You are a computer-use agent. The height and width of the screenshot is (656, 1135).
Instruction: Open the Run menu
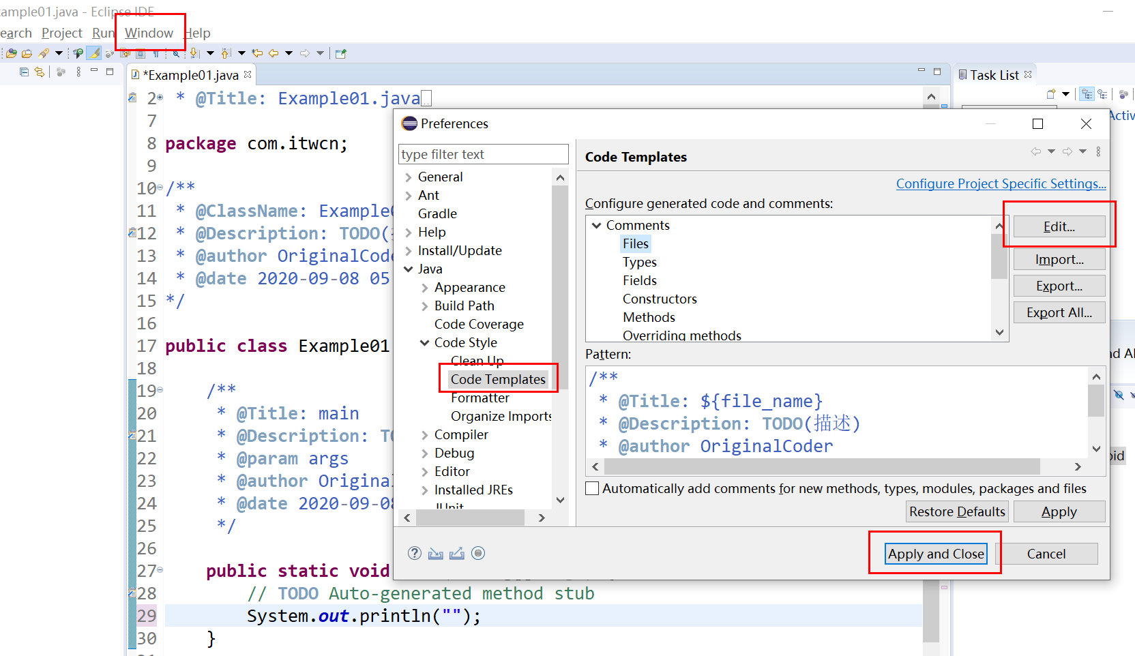tap(103, 33)
